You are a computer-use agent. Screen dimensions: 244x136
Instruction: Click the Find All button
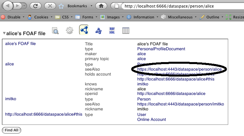tap(12, 130)
